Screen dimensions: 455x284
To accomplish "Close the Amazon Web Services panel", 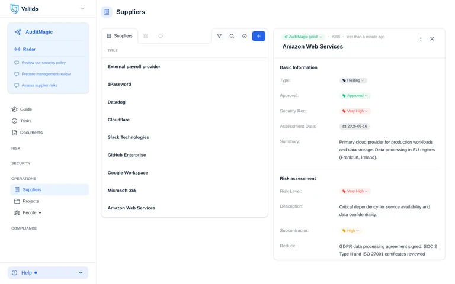I will (432, 39).
